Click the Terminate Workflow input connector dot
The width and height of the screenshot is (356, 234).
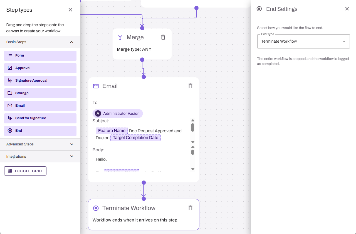point(144,199)
